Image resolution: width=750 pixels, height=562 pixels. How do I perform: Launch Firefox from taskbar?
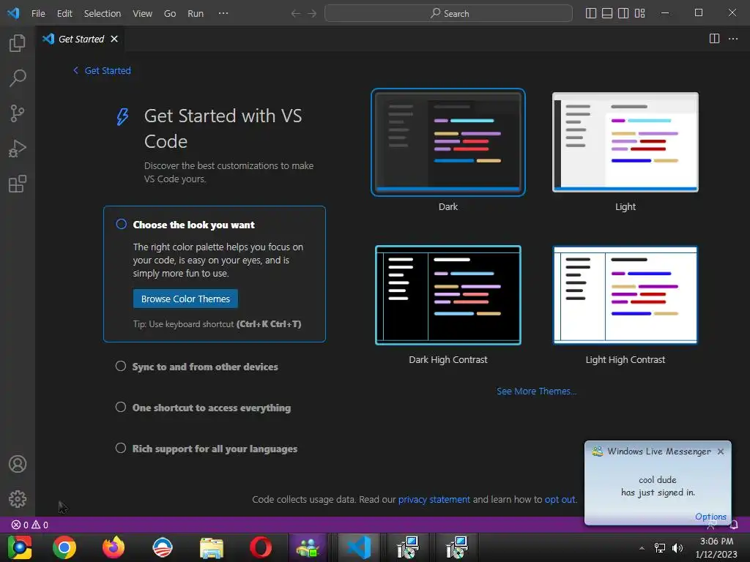coord(114,547)
